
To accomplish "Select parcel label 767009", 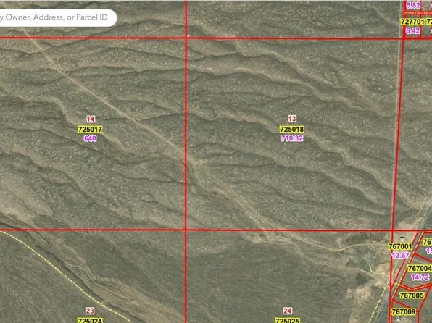I will [x=403, y=311].
